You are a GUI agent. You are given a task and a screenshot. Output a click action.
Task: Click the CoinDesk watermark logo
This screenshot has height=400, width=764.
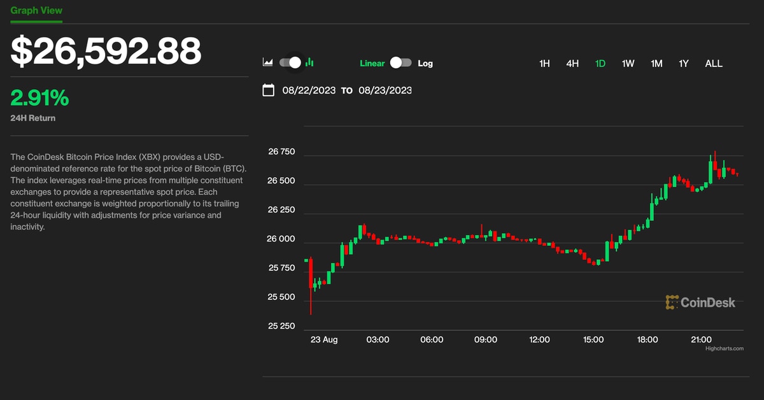[700, 303]
